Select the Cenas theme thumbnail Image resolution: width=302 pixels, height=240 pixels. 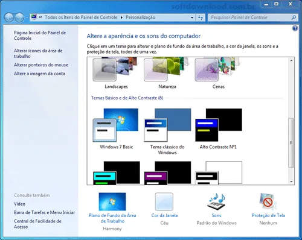[x=217, y=69]
